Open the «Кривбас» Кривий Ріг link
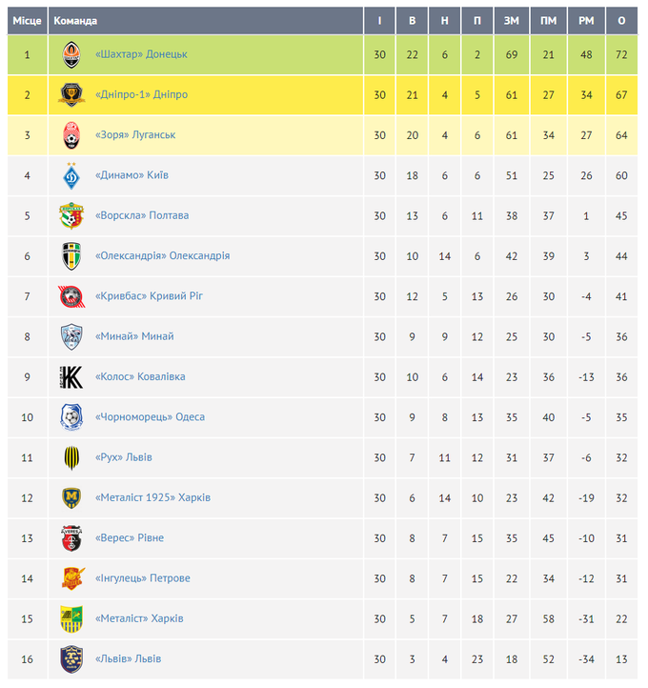Viewport: 648px width, 688px height. (149, 296)
